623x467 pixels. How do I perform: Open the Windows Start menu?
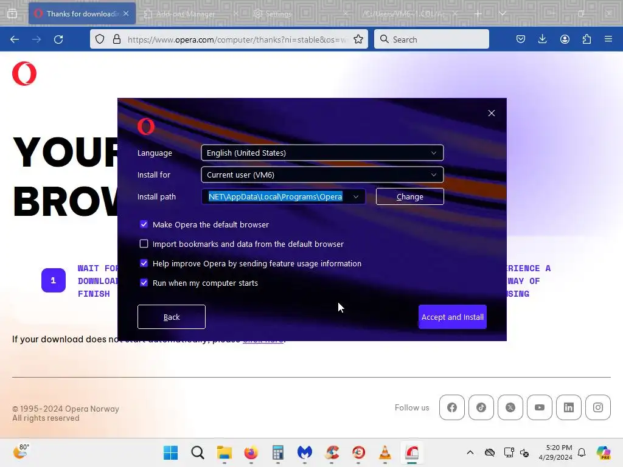(x=171, y=452)
